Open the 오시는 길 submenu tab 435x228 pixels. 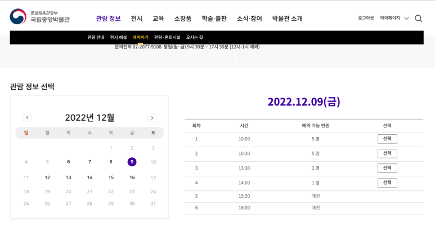tap(195, 38)
